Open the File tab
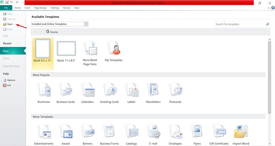 tap(6, 8)
